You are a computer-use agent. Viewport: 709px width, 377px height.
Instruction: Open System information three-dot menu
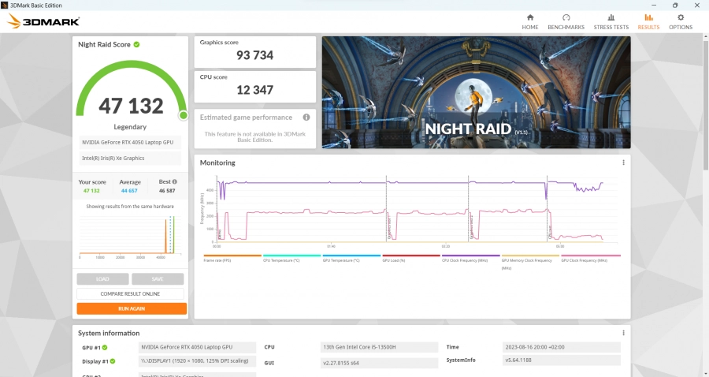tap(623, 333)
